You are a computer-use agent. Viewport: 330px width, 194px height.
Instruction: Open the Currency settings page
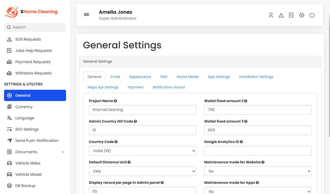click(24, 107)
